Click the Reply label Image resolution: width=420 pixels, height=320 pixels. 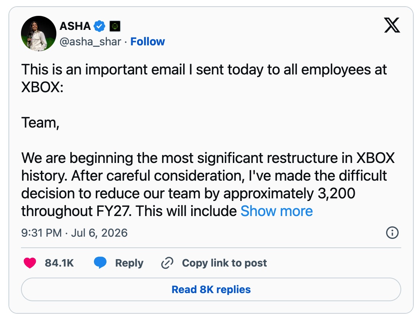[x=129, y=263]
